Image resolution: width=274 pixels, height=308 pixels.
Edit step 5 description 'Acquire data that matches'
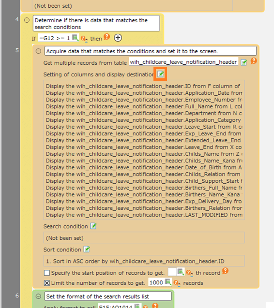pyautogui.click(x=151, y=51)
